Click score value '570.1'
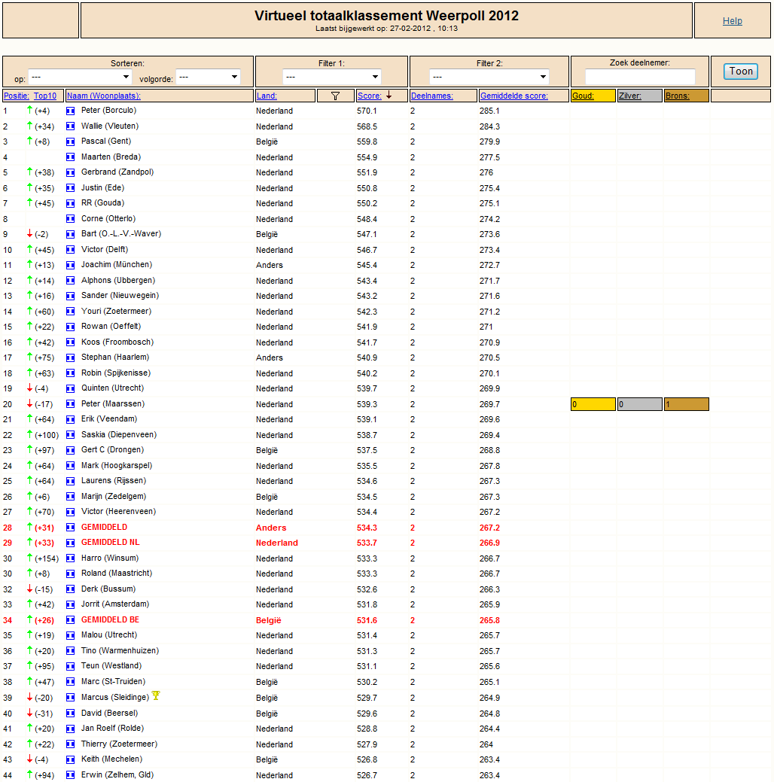This screenshot has height=782, width=774. pos(367,111)
